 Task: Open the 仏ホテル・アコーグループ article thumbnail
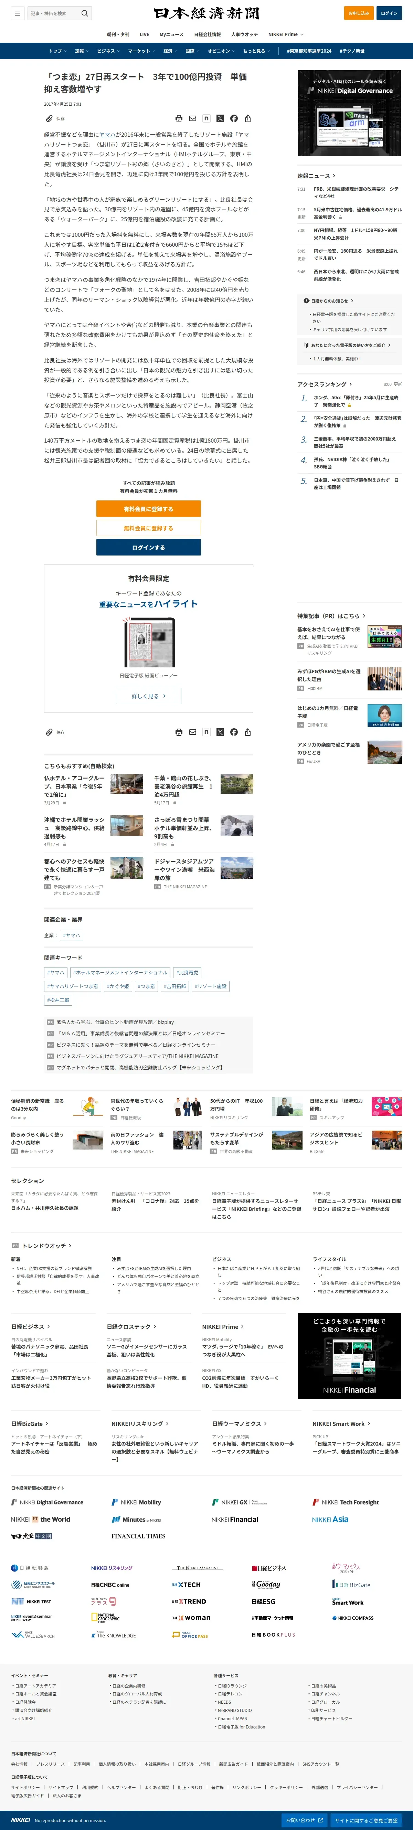pos(127,784)
